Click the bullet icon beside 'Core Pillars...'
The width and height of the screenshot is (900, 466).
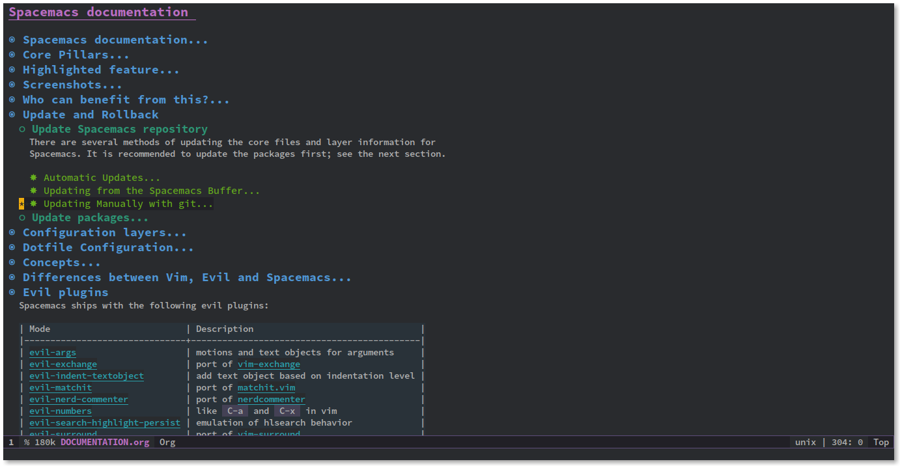pos(12,55)
